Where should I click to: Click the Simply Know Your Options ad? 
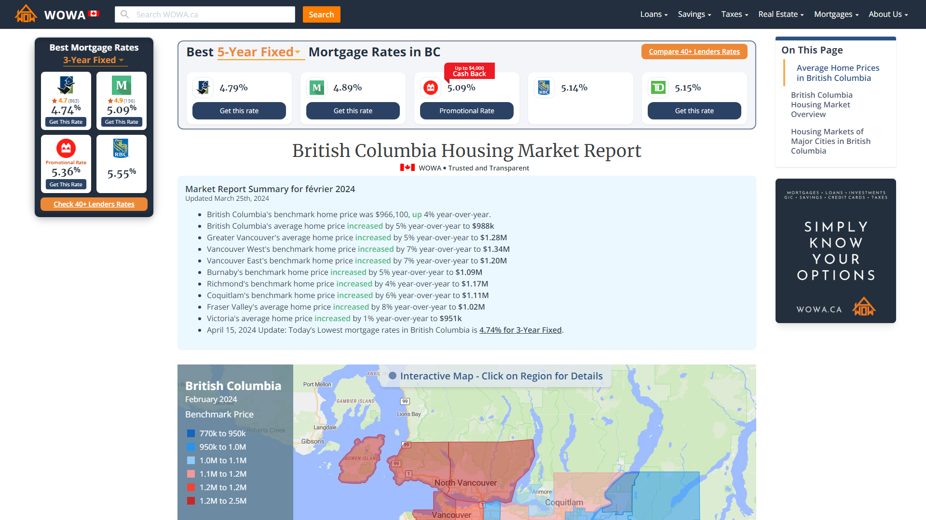836,251
